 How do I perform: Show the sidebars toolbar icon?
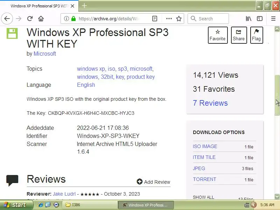point(260,19)
